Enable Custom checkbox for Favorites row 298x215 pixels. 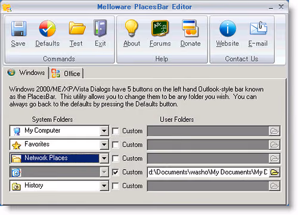(116, 145)
